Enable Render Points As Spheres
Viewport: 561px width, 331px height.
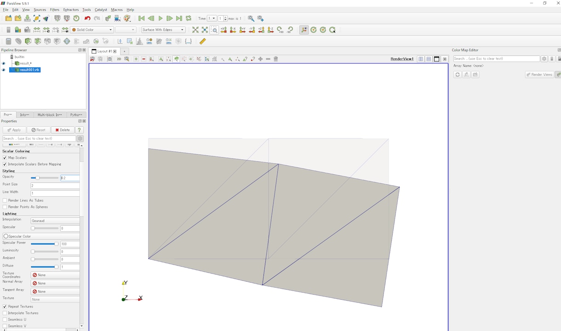click(5, 207)
